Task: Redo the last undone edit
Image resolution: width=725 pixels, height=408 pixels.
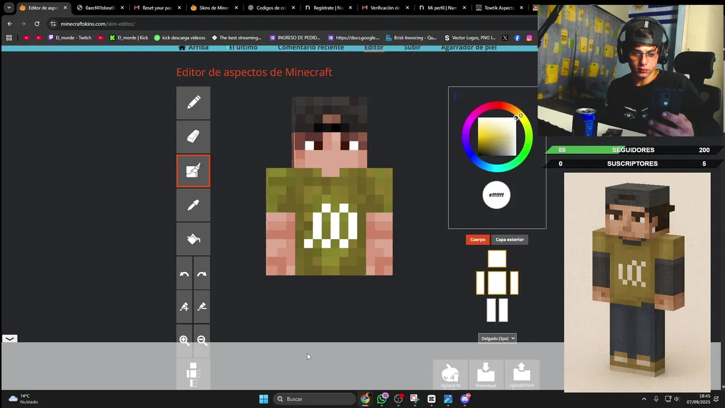Action: [x=202, y=274]
